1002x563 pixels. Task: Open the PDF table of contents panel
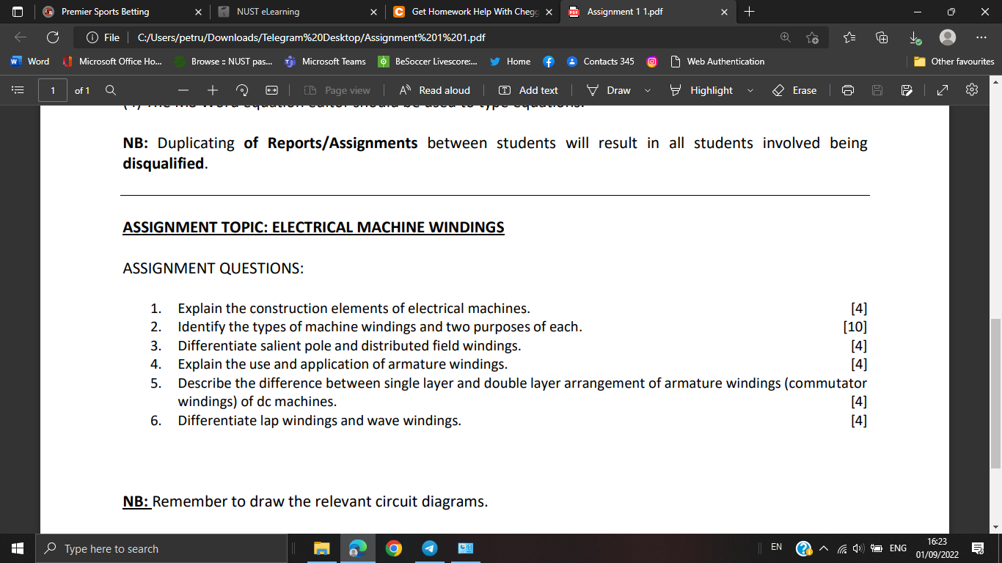point(19,90)
